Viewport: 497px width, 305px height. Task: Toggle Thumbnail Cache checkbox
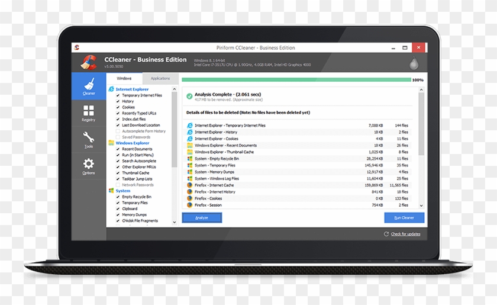[x=118, y=173]
